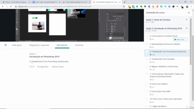Click the blue circle extension icon

149,7
